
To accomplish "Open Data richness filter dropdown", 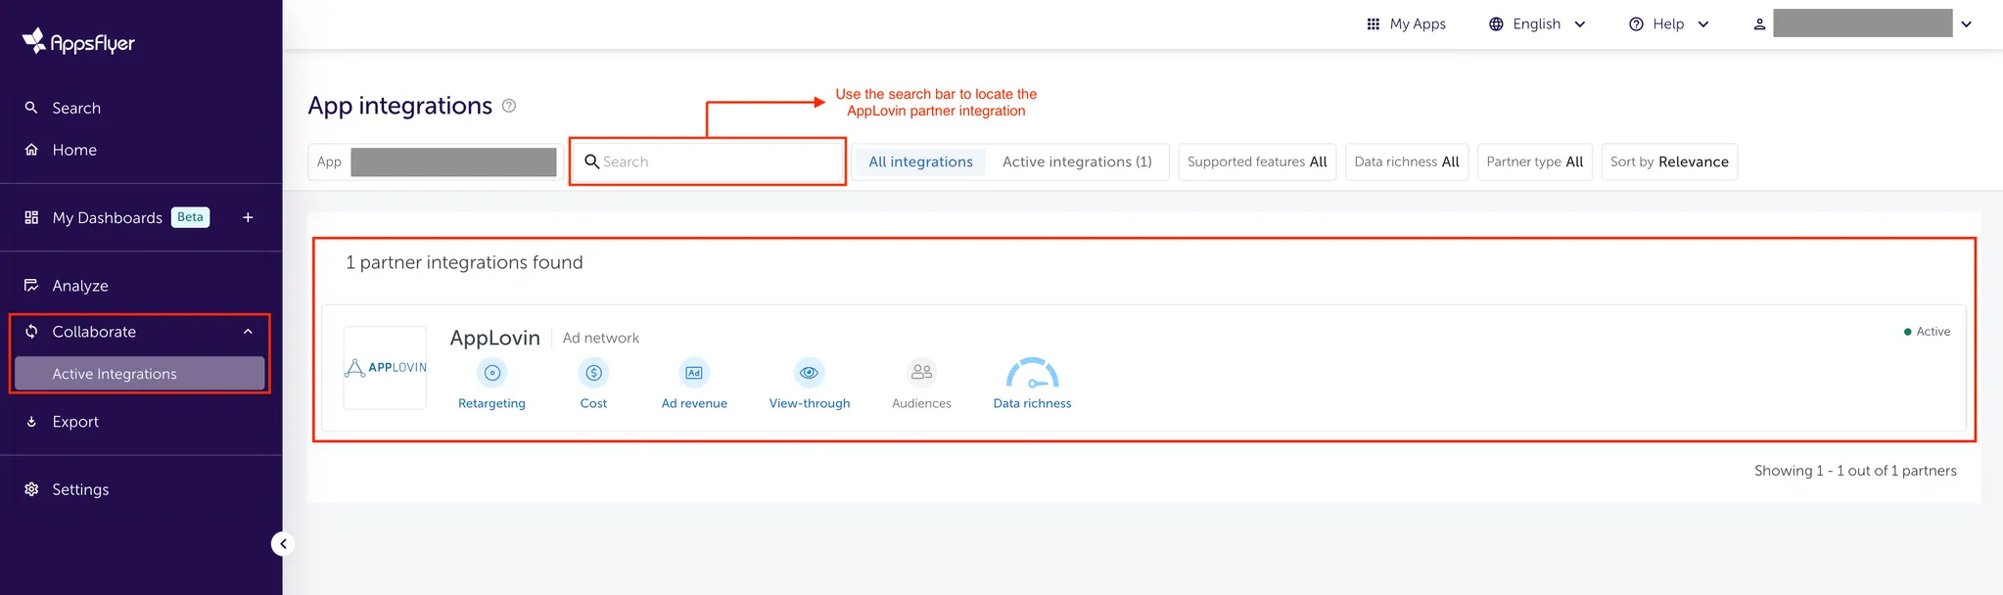I will point(1407,161).
